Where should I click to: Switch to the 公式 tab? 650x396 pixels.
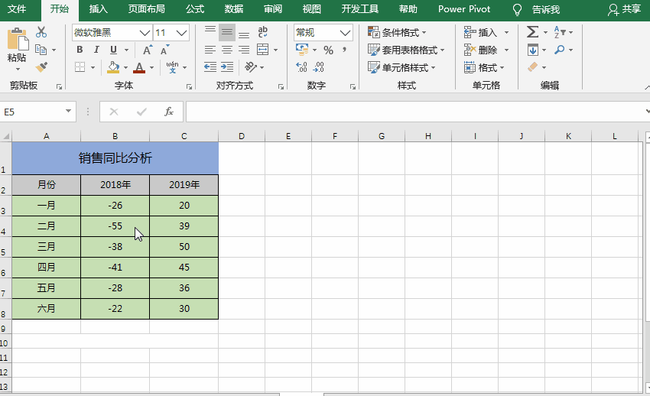click(x=195, y=9)
